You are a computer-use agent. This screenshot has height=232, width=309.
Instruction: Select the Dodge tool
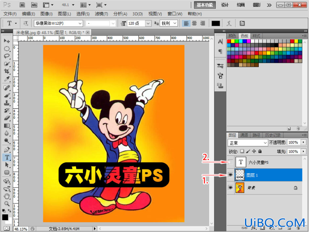[x=7, y=141]
